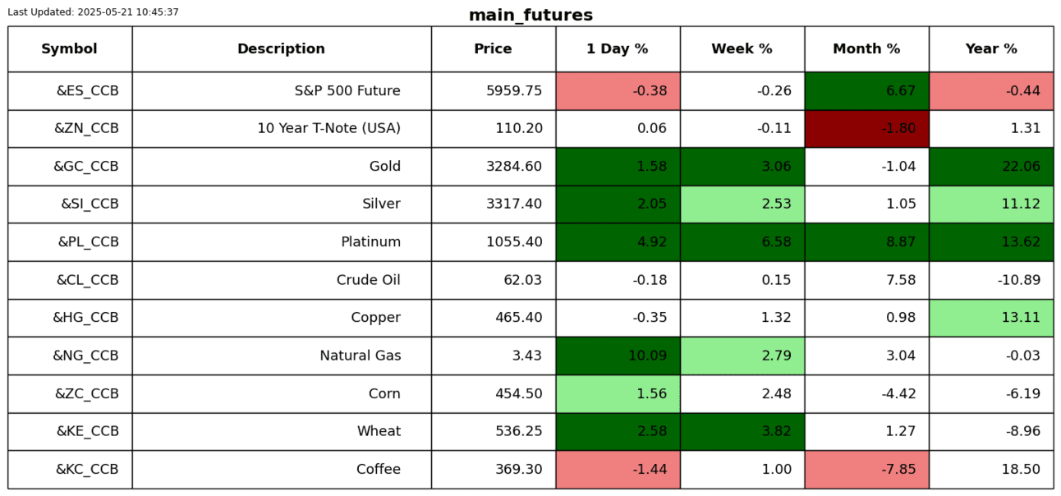Image resolution: width=1061 pixels, height=496 pixels.
Task: Click the dark red -1.80 Month cell
Action: 867,129
